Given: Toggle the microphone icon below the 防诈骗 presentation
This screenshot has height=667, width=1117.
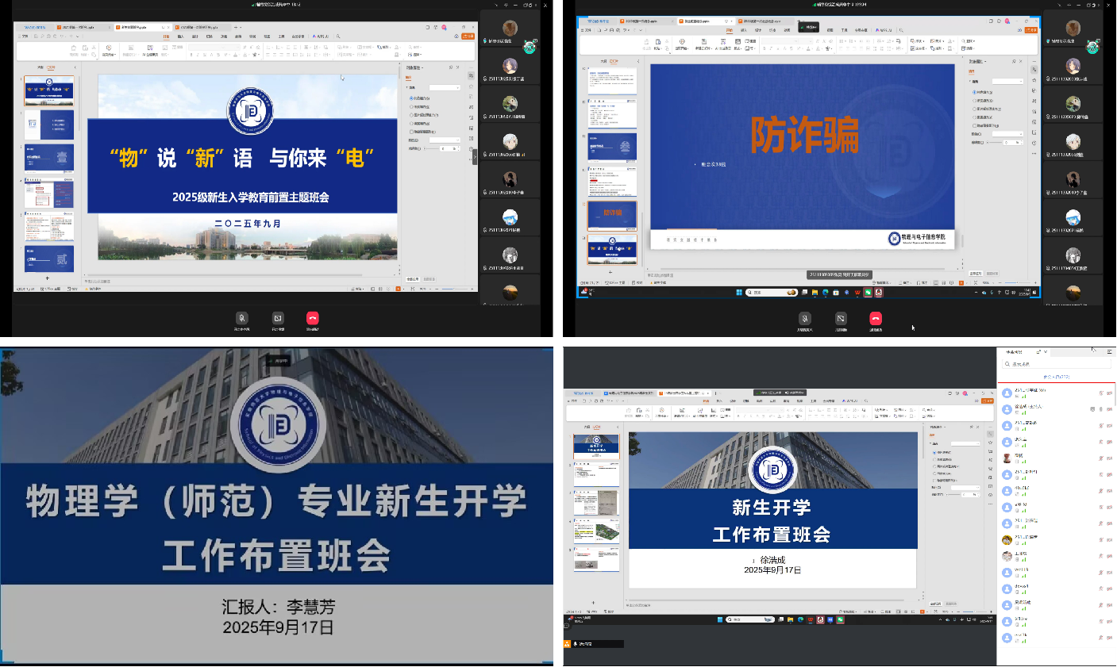Looking at the screenshot, I should [x=804, y=318].
